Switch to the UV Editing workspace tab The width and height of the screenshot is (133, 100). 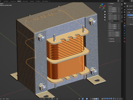(38, 1)
